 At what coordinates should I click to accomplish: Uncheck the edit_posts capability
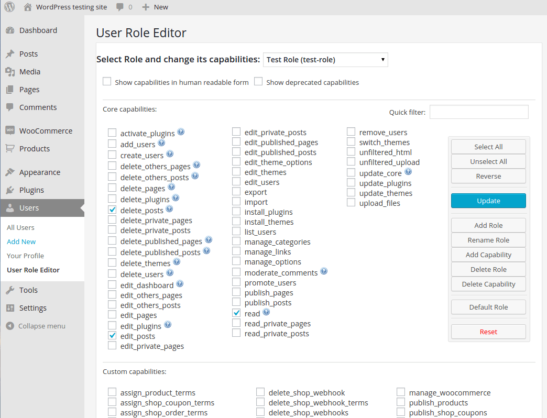112,336
